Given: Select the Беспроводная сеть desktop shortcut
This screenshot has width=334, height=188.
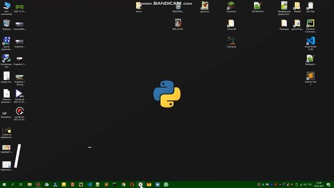Looking at the screenshot, I should (6, 61).
